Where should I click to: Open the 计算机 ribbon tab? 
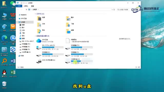pyautogui.click(x=26, y=6)
